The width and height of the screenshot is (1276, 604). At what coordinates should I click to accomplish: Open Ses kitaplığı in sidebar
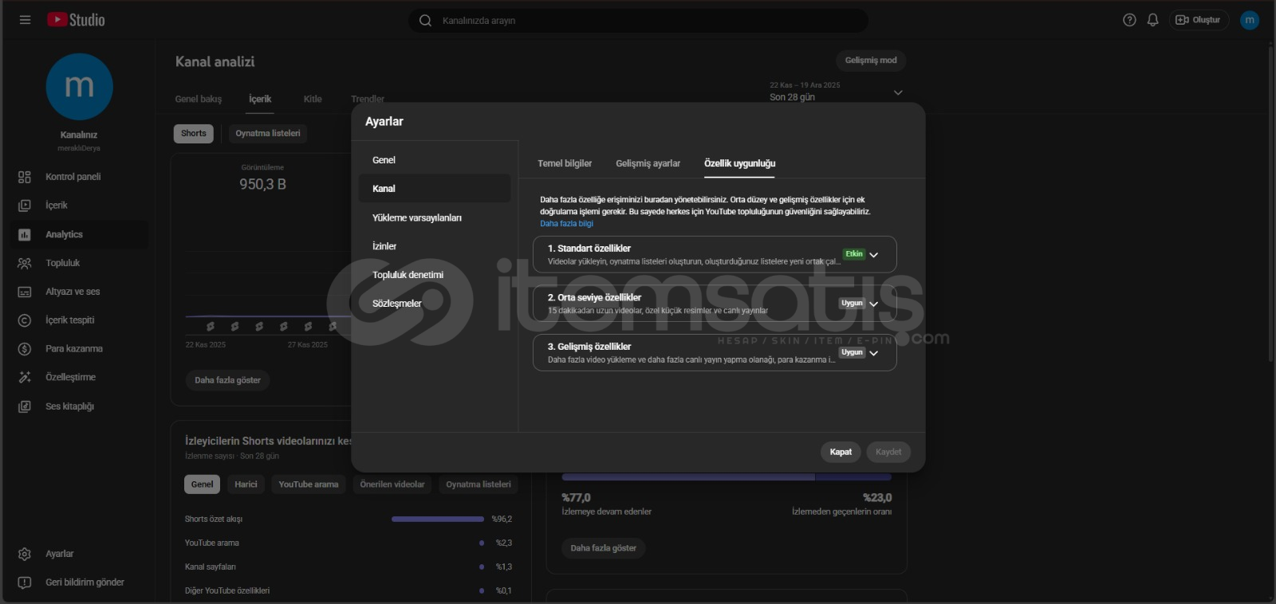[x=69, y=406]
